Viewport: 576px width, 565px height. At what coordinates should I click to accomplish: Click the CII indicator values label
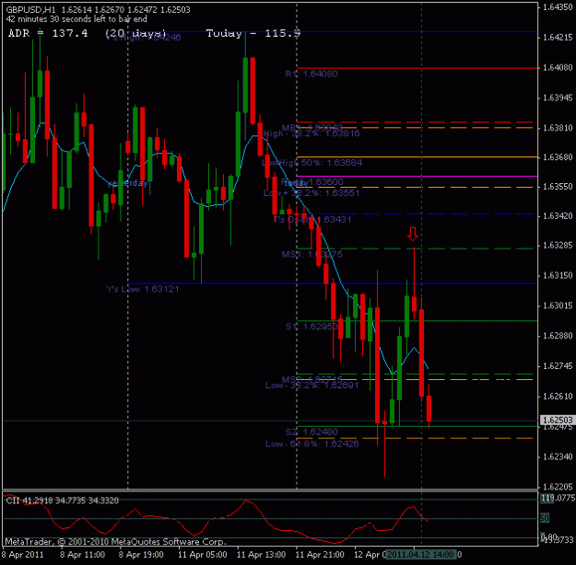click(x=62, y=501)
